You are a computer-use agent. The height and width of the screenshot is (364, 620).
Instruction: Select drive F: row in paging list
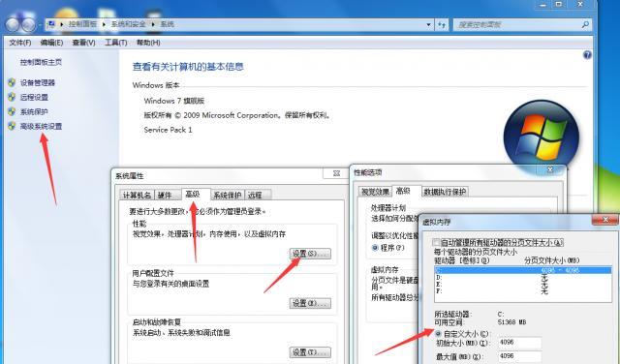(x=523, y=291)
